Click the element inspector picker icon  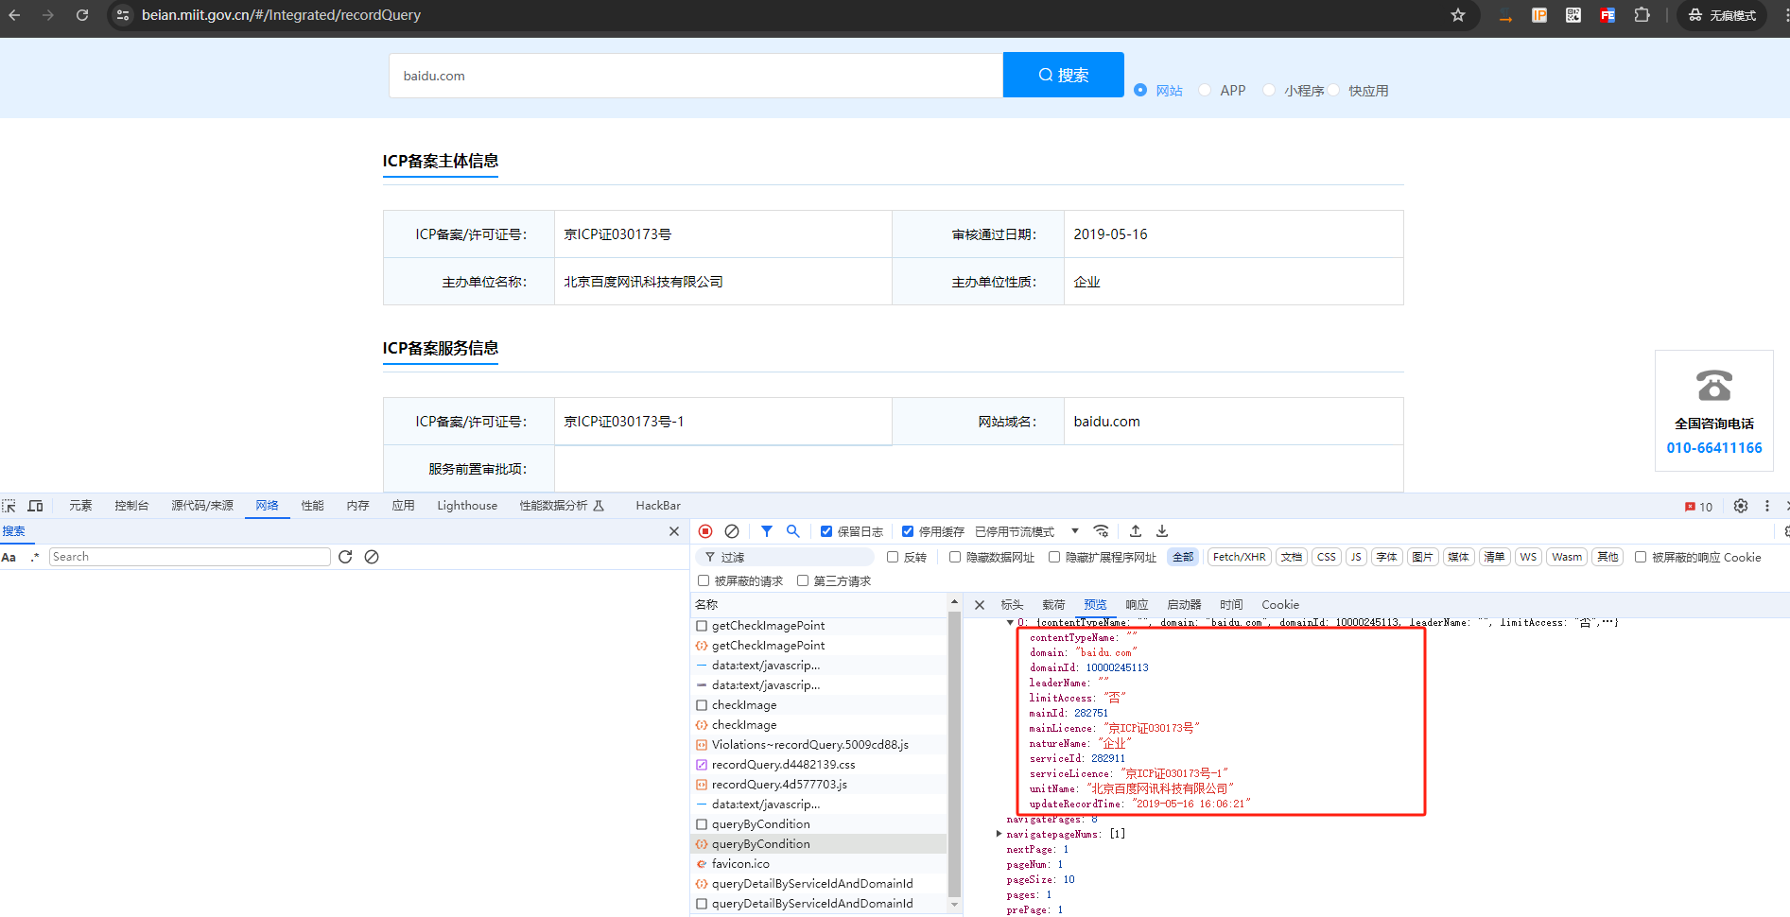click(x=9, y=506)
